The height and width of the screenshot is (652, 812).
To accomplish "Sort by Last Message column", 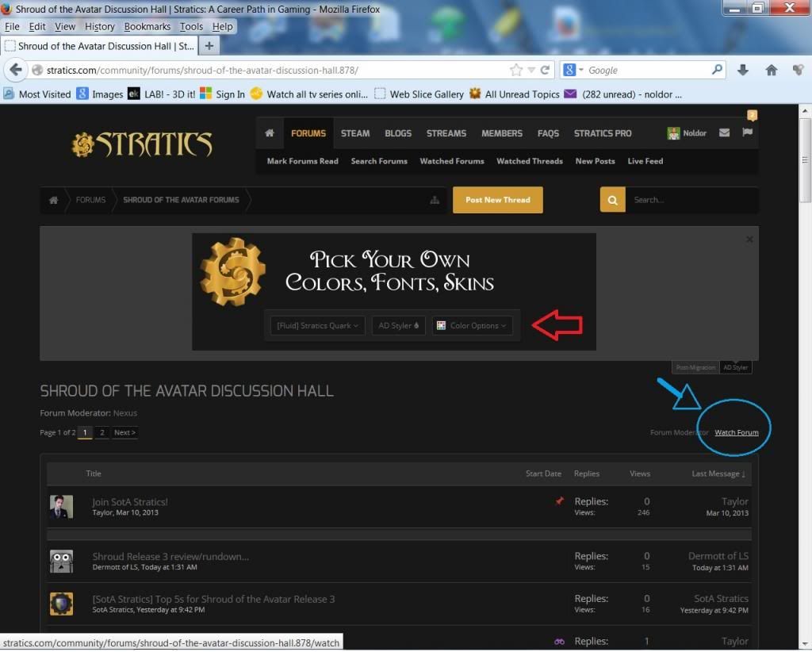I will pyautogui.click(x=718, y=474).
